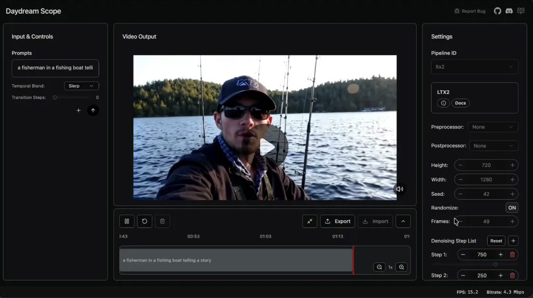Zoom in on the timeline
Viewport: 533px width, 298px height.
pos(401,267)
